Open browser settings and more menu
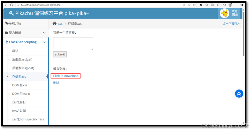This screenshot has width=250, height=130. [x=236, y=5]
